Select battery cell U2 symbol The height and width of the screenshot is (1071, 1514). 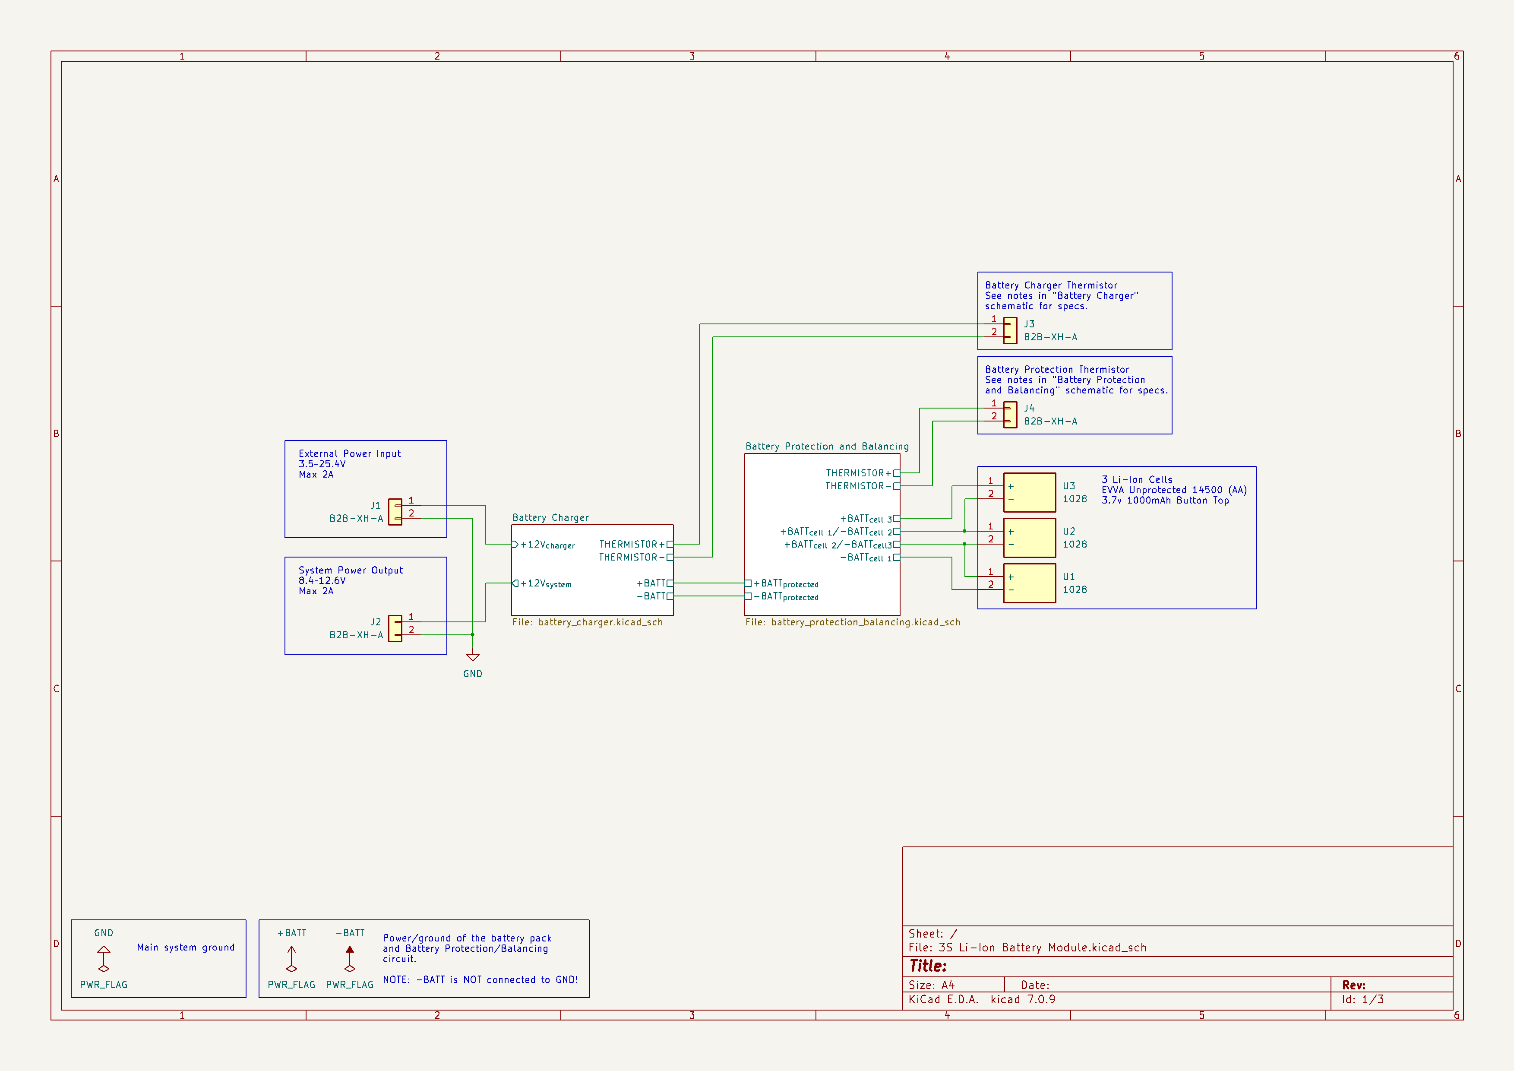[x=1029, y=538]
